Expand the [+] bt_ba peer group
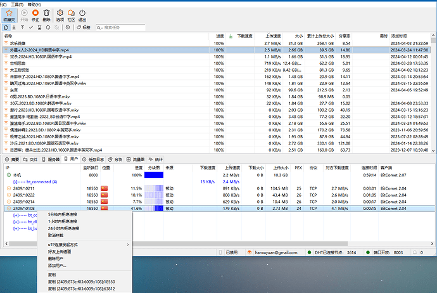Viewport: 437px width, 293px height. 16,228
